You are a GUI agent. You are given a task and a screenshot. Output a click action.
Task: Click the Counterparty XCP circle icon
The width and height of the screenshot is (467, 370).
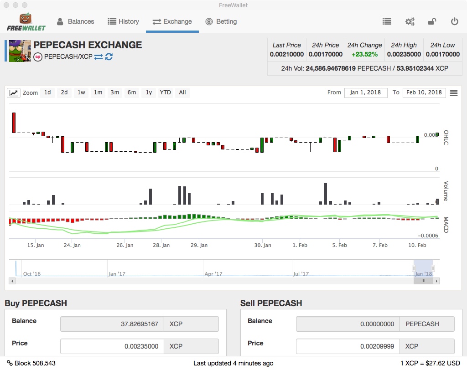coord(38,57)
